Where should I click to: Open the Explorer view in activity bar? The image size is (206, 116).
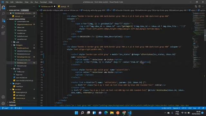click(x=3, y=7)
